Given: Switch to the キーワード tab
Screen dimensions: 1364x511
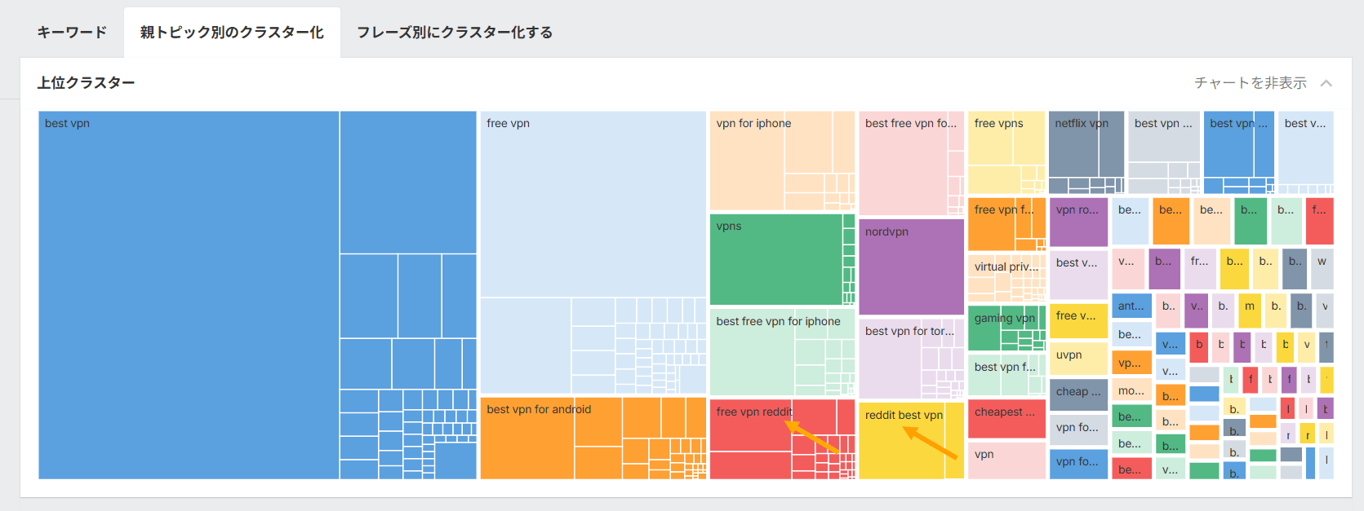Looking at the screenshot, I should pyautogui.click(x=70, y=32).
